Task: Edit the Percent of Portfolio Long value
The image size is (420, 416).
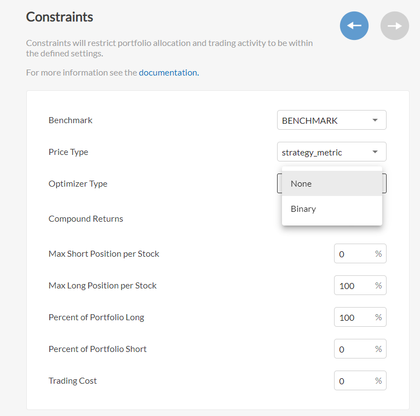Action: [x=360, y=317]
